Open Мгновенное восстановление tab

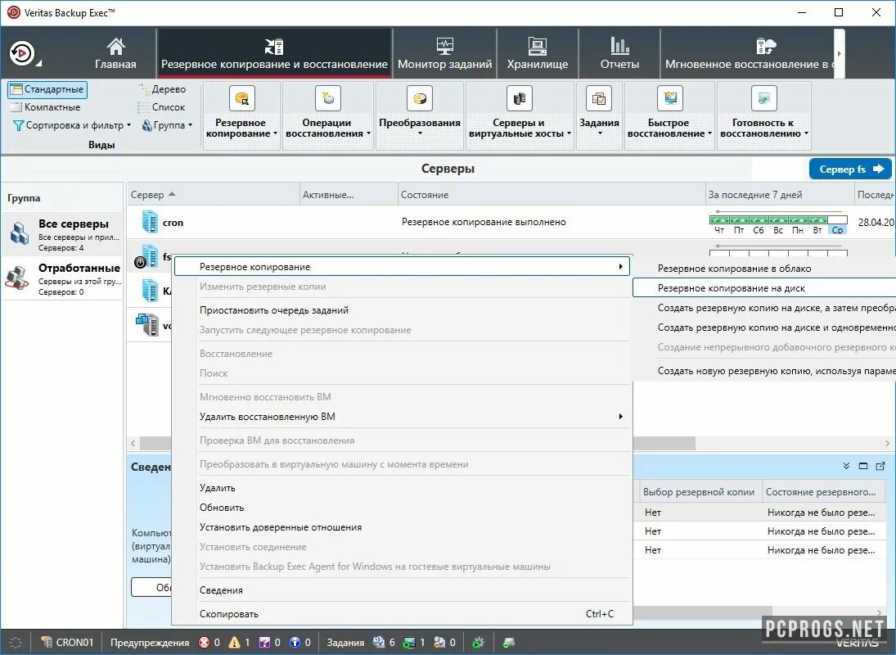pos(747,53)
